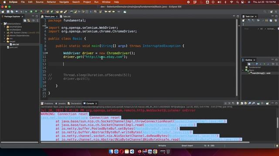The width and height of the screenshot is (279, 156).
Task: Open the Navigate menu
Action: (x=64, y=2)
